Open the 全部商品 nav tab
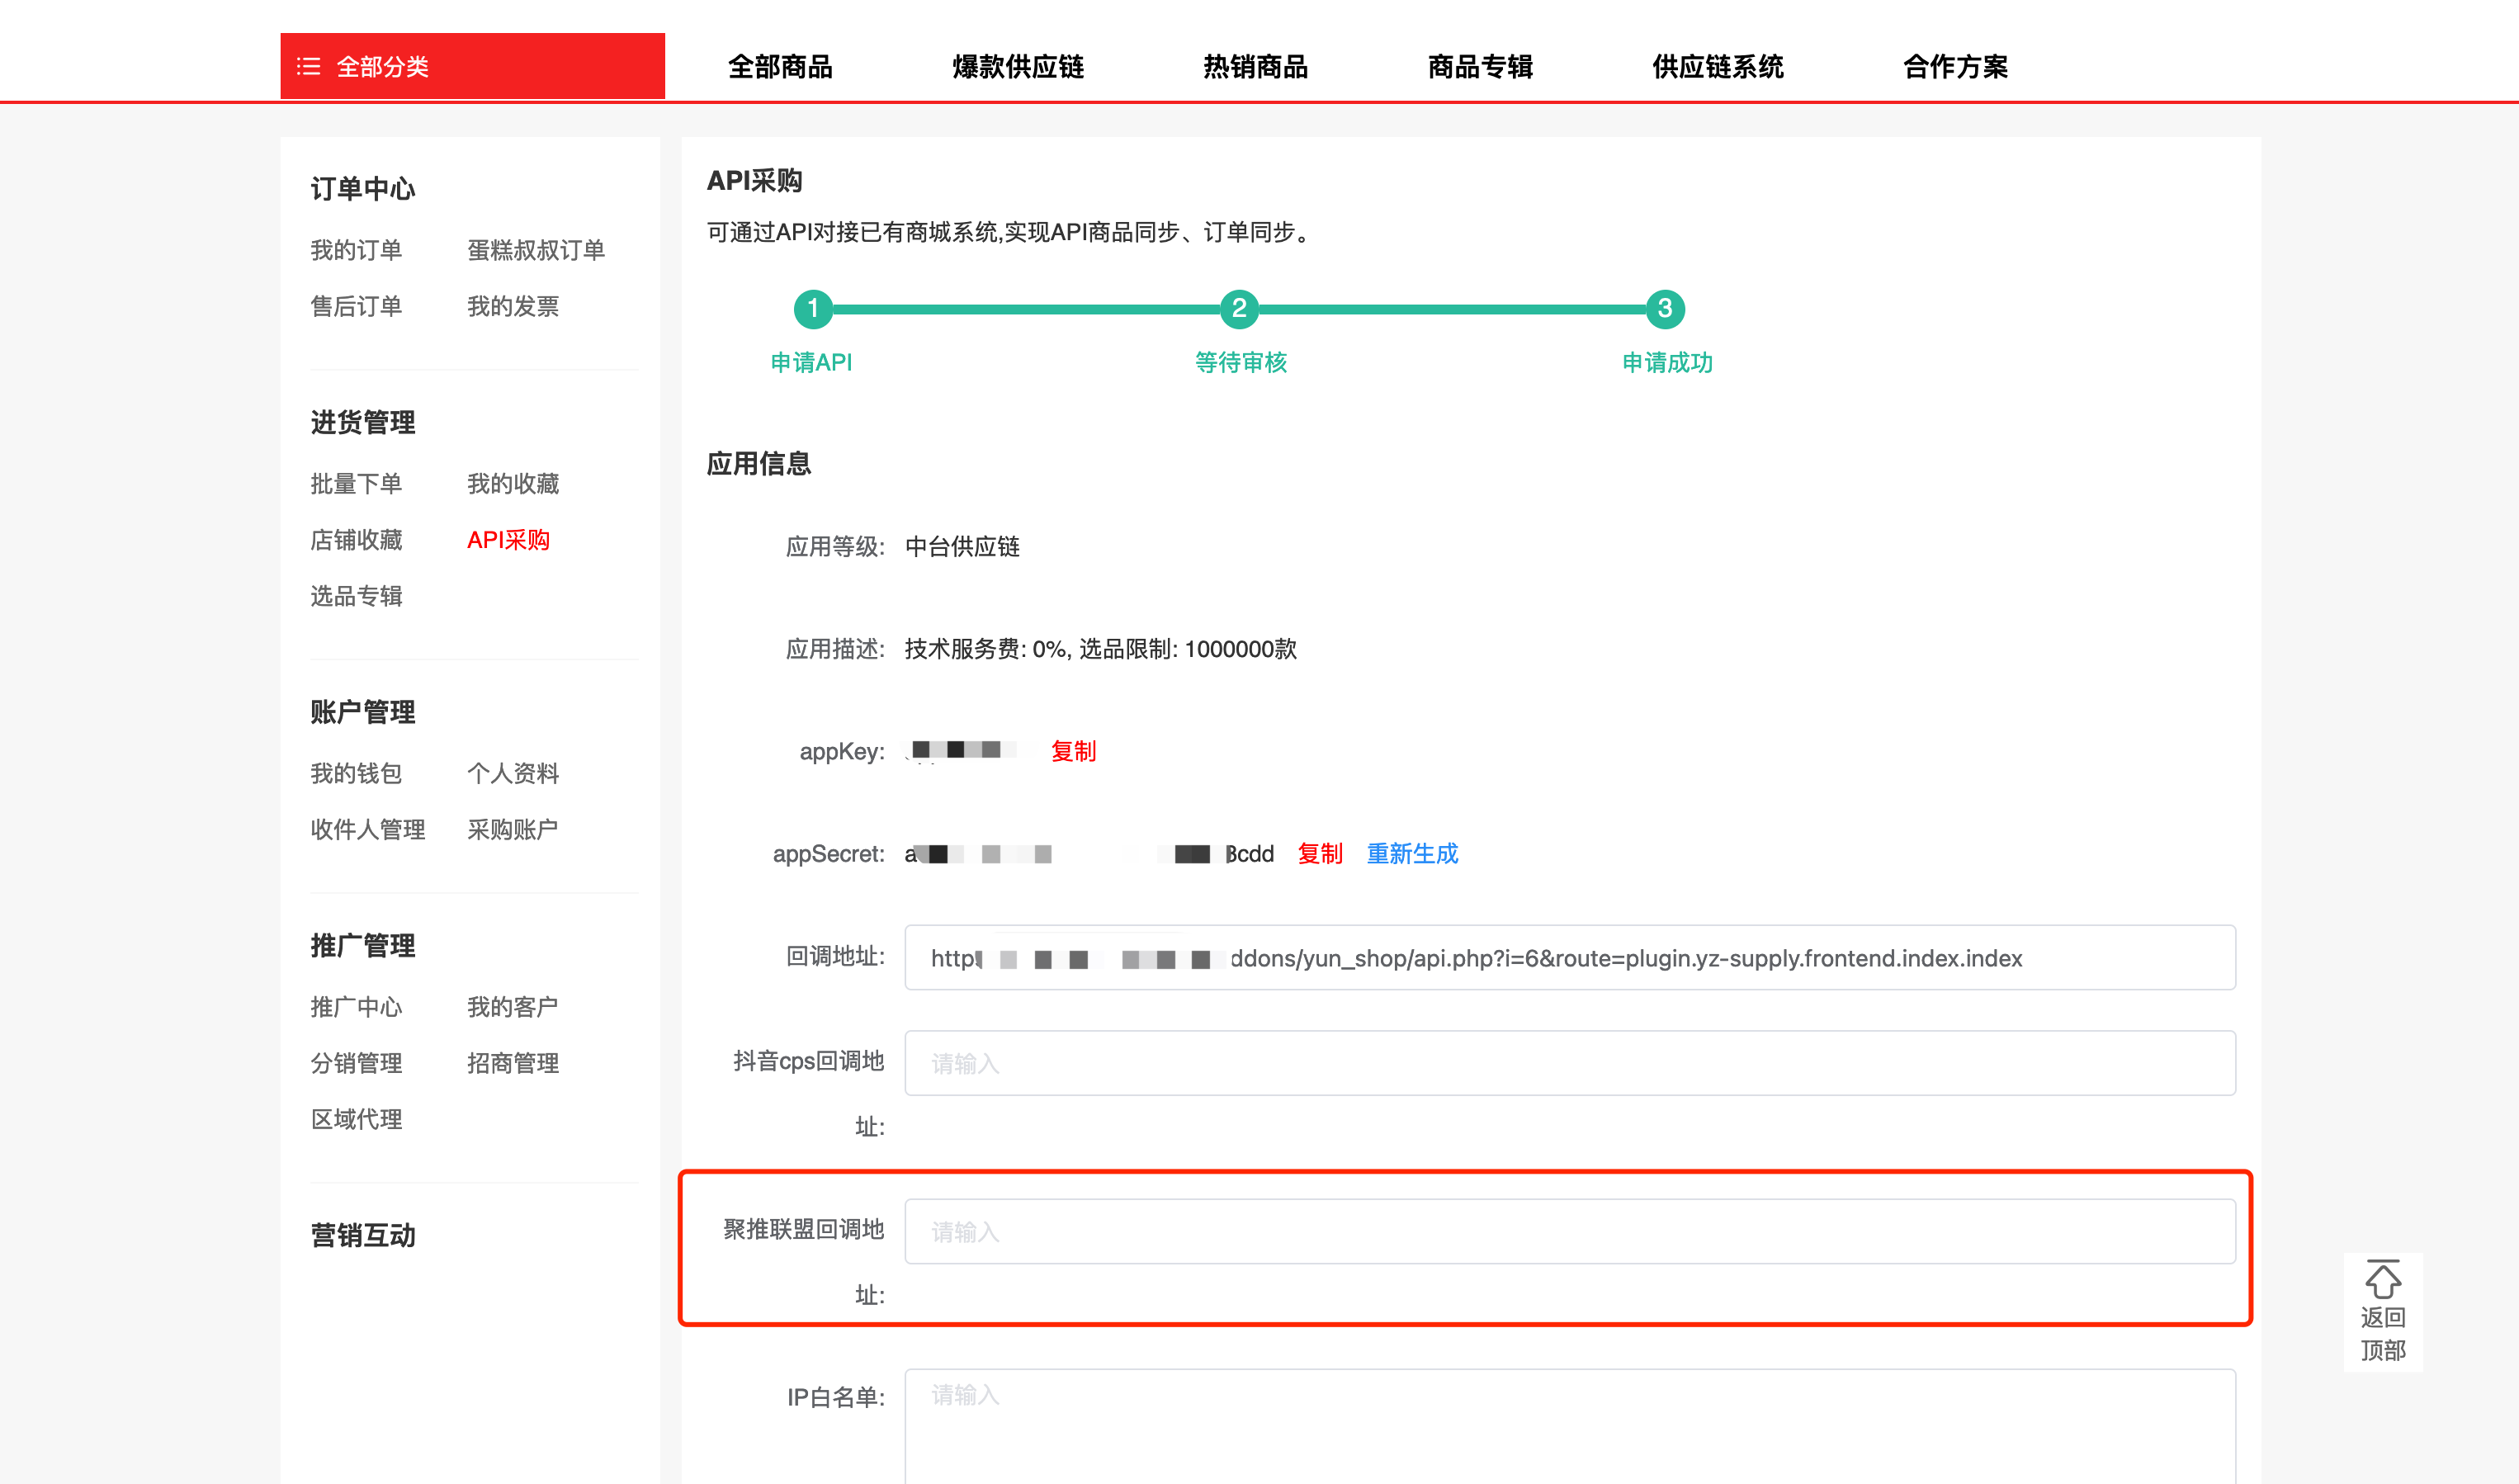Viewport: 2519px width, 1484px height. [780, 67]
